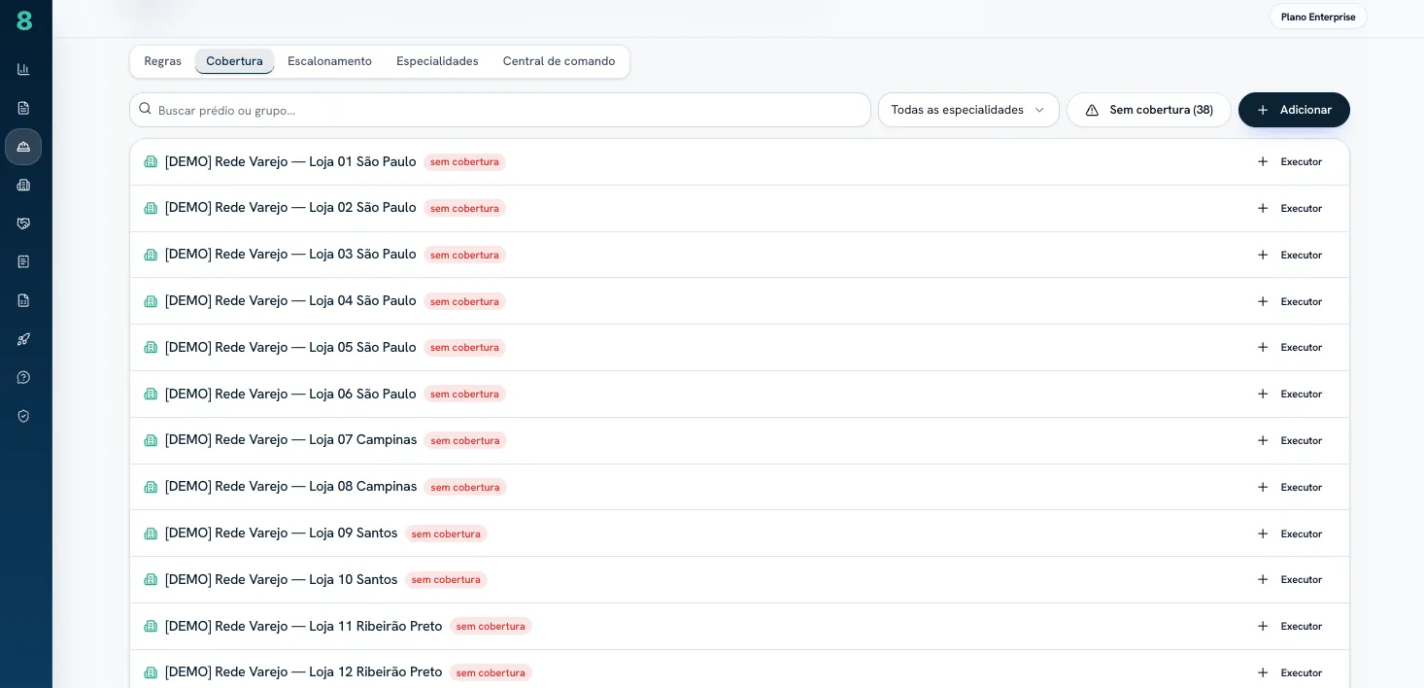Click the Plano Enterprise badge
The image size is (1424, 688).
click(x=1318, y=17)
